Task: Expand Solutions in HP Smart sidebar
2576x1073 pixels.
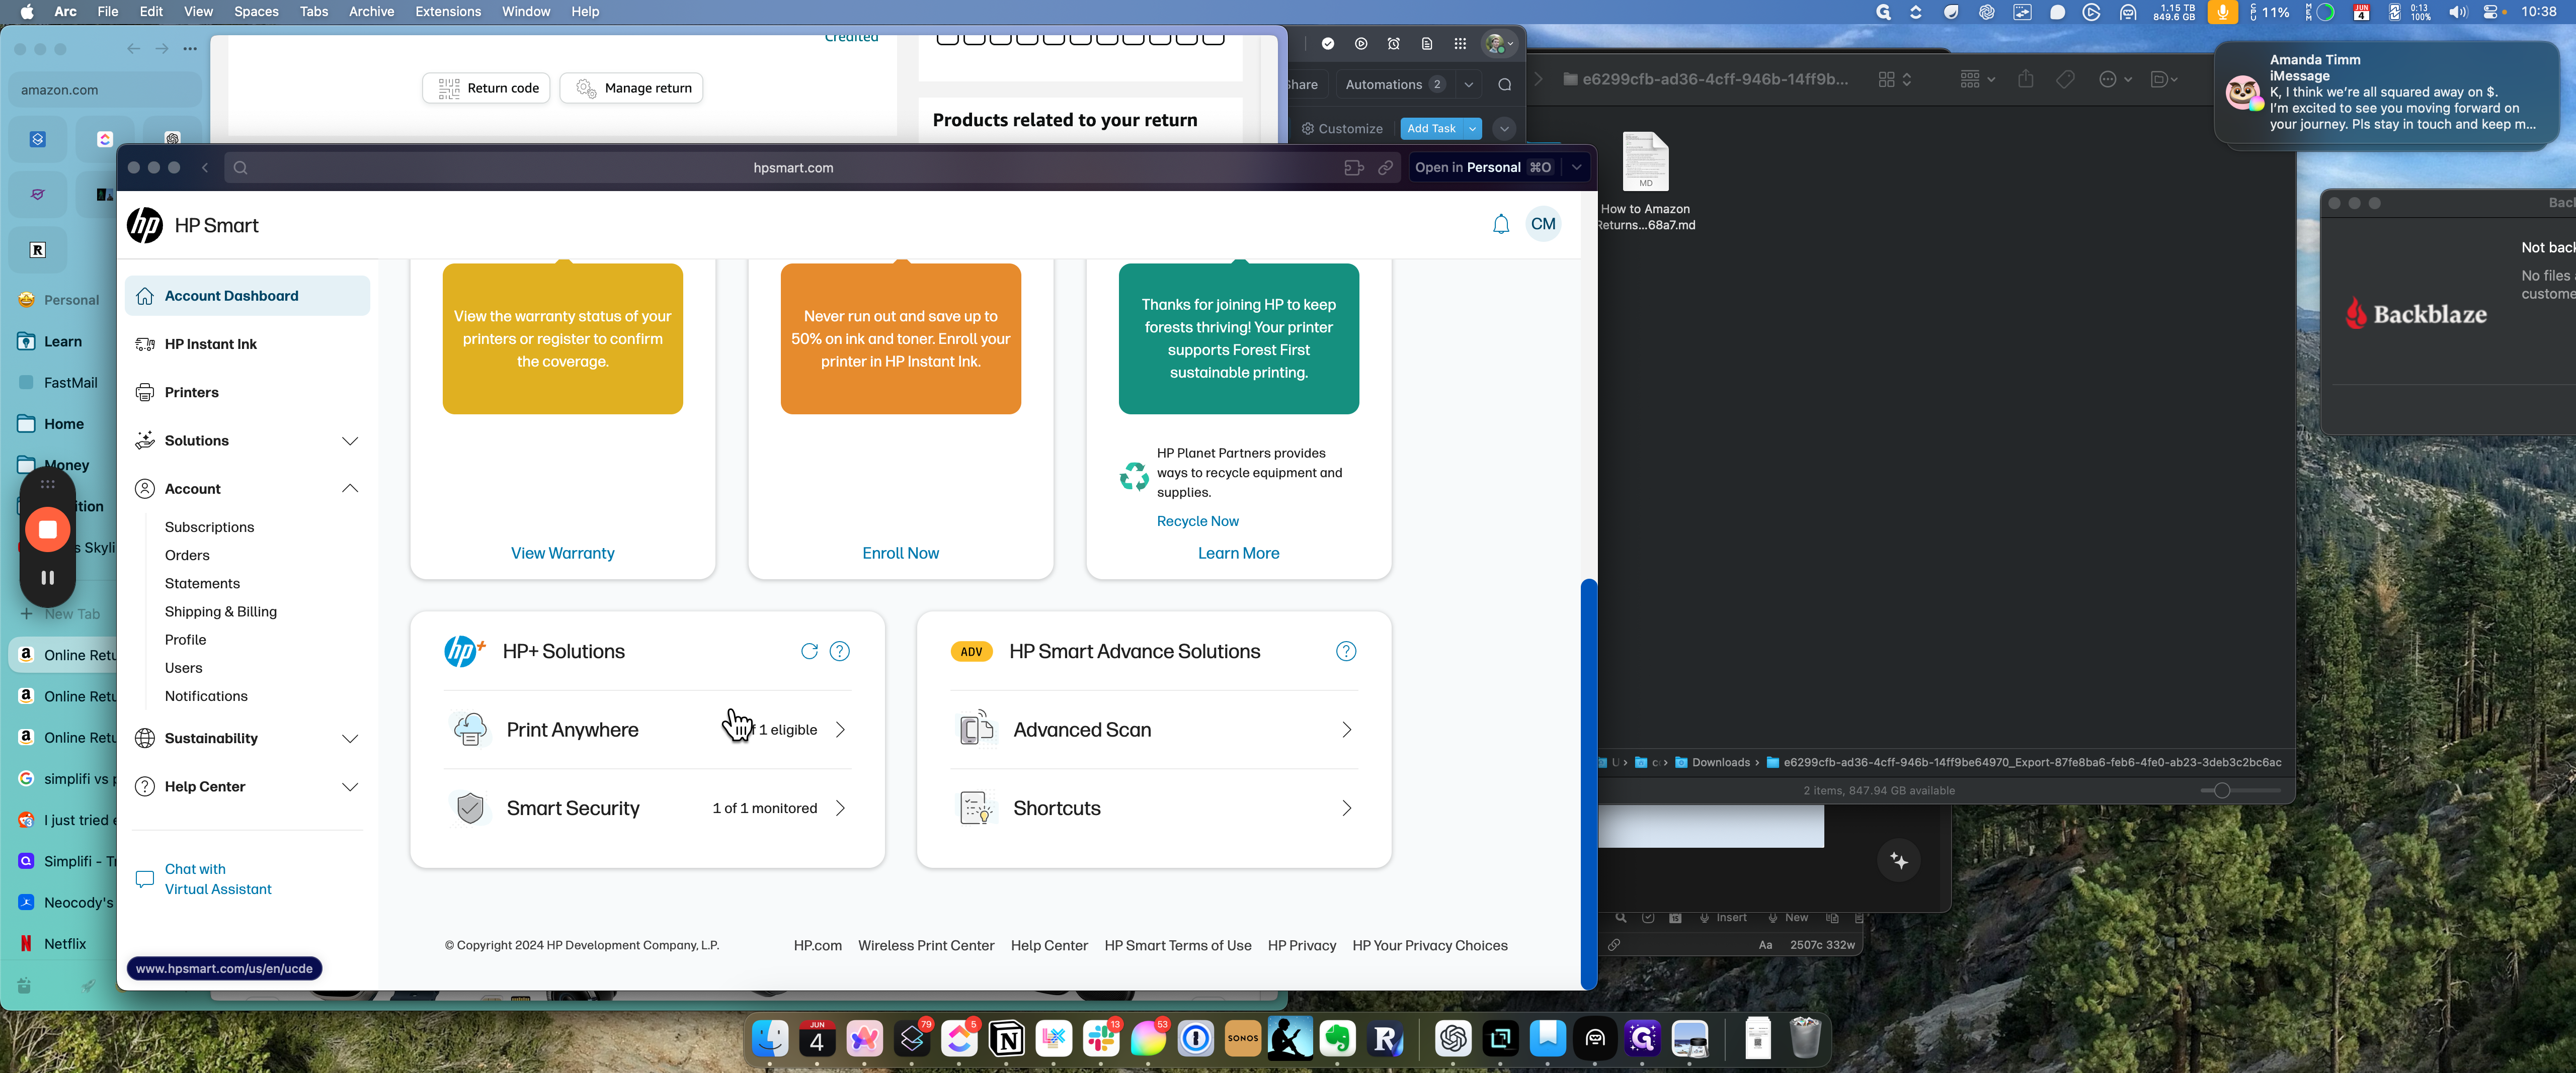Action: pyautogui.click(x=350, y=440)
